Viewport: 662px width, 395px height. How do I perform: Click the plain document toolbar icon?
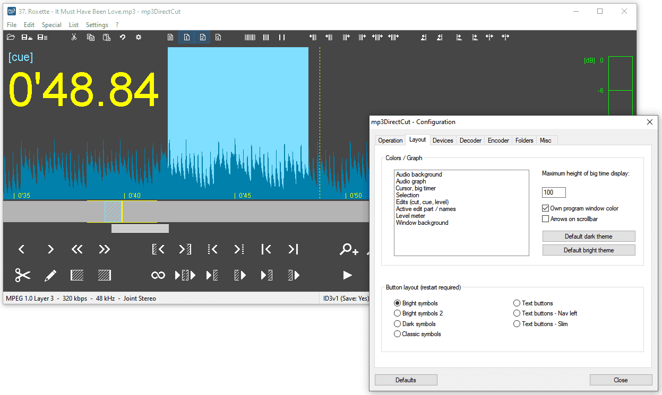coord(170,37)
